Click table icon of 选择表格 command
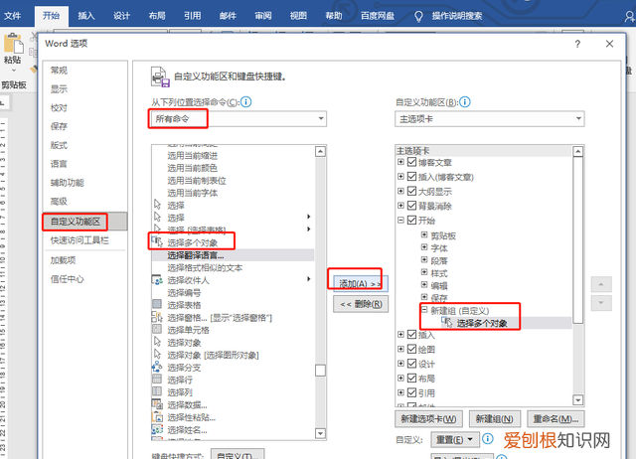This screenshot has width=636, height=459. pos(157,304)
